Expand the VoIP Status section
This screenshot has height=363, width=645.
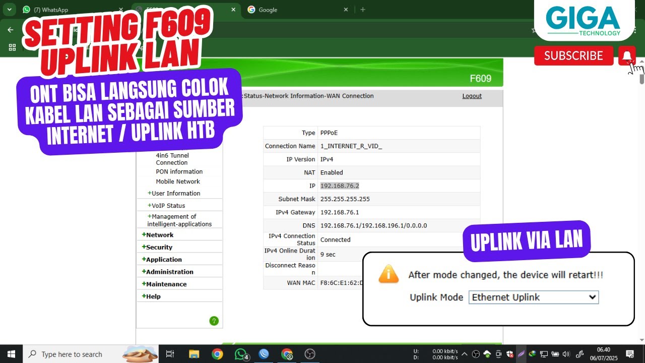(x=166, y=205)
